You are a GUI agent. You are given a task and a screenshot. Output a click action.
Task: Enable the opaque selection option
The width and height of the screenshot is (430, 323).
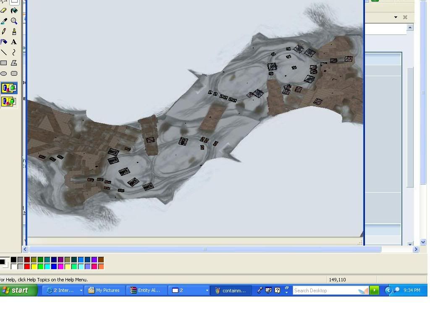[9, 88]
